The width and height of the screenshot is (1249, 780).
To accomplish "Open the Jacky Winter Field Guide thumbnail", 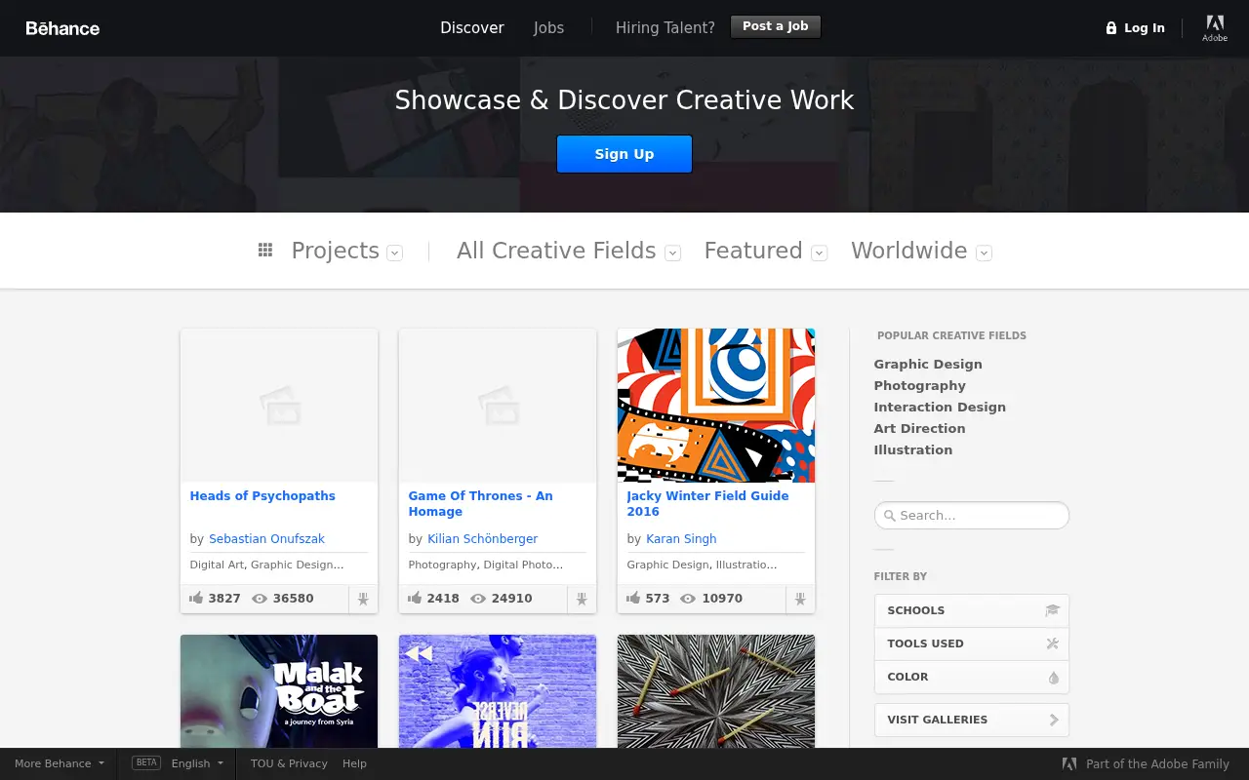I will pyautogui.click(x=716, y=406).
